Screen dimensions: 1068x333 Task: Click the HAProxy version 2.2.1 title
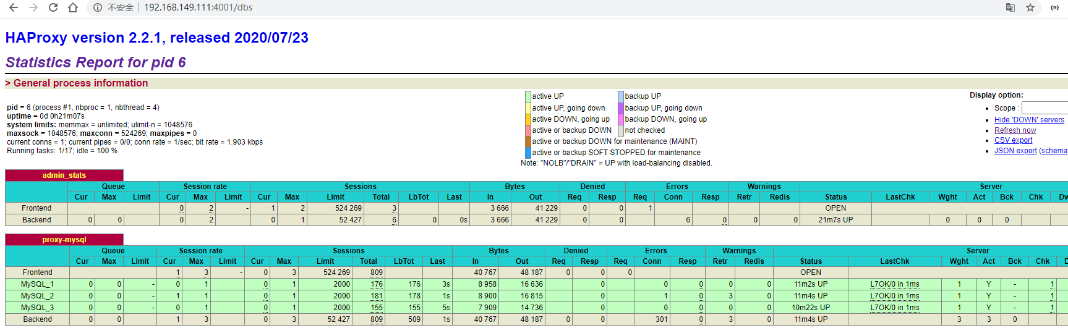157,38
